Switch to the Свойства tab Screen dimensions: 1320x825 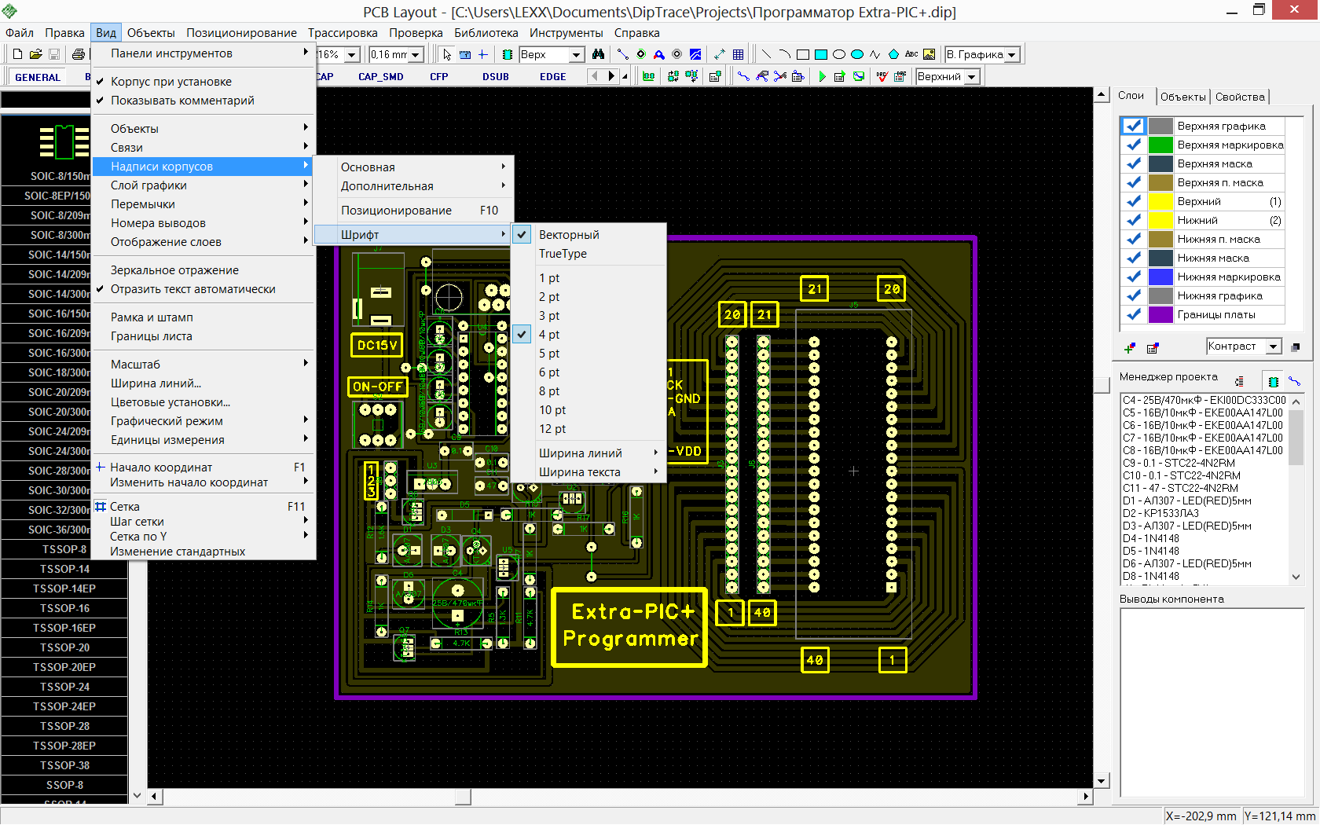[1240, 97]
